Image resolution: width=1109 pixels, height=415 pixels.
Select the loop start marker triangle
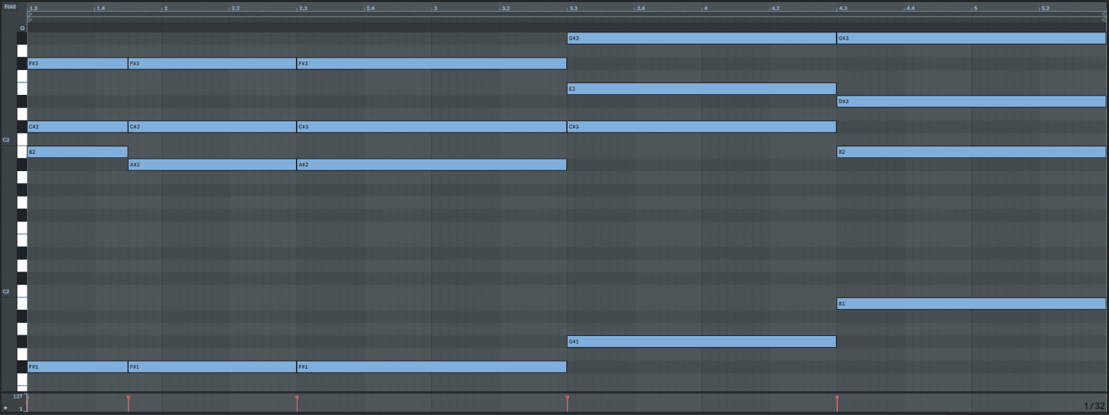(x=30, y=14)
